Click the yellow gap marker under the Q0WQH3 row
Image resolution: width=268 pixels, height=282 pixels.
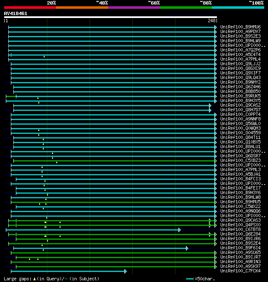tap(39, 130)
